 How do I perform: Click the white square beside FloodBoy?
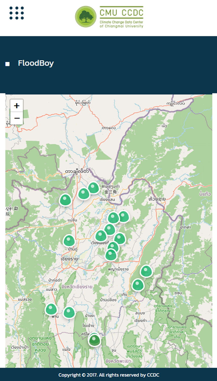[x=8, y=64]
